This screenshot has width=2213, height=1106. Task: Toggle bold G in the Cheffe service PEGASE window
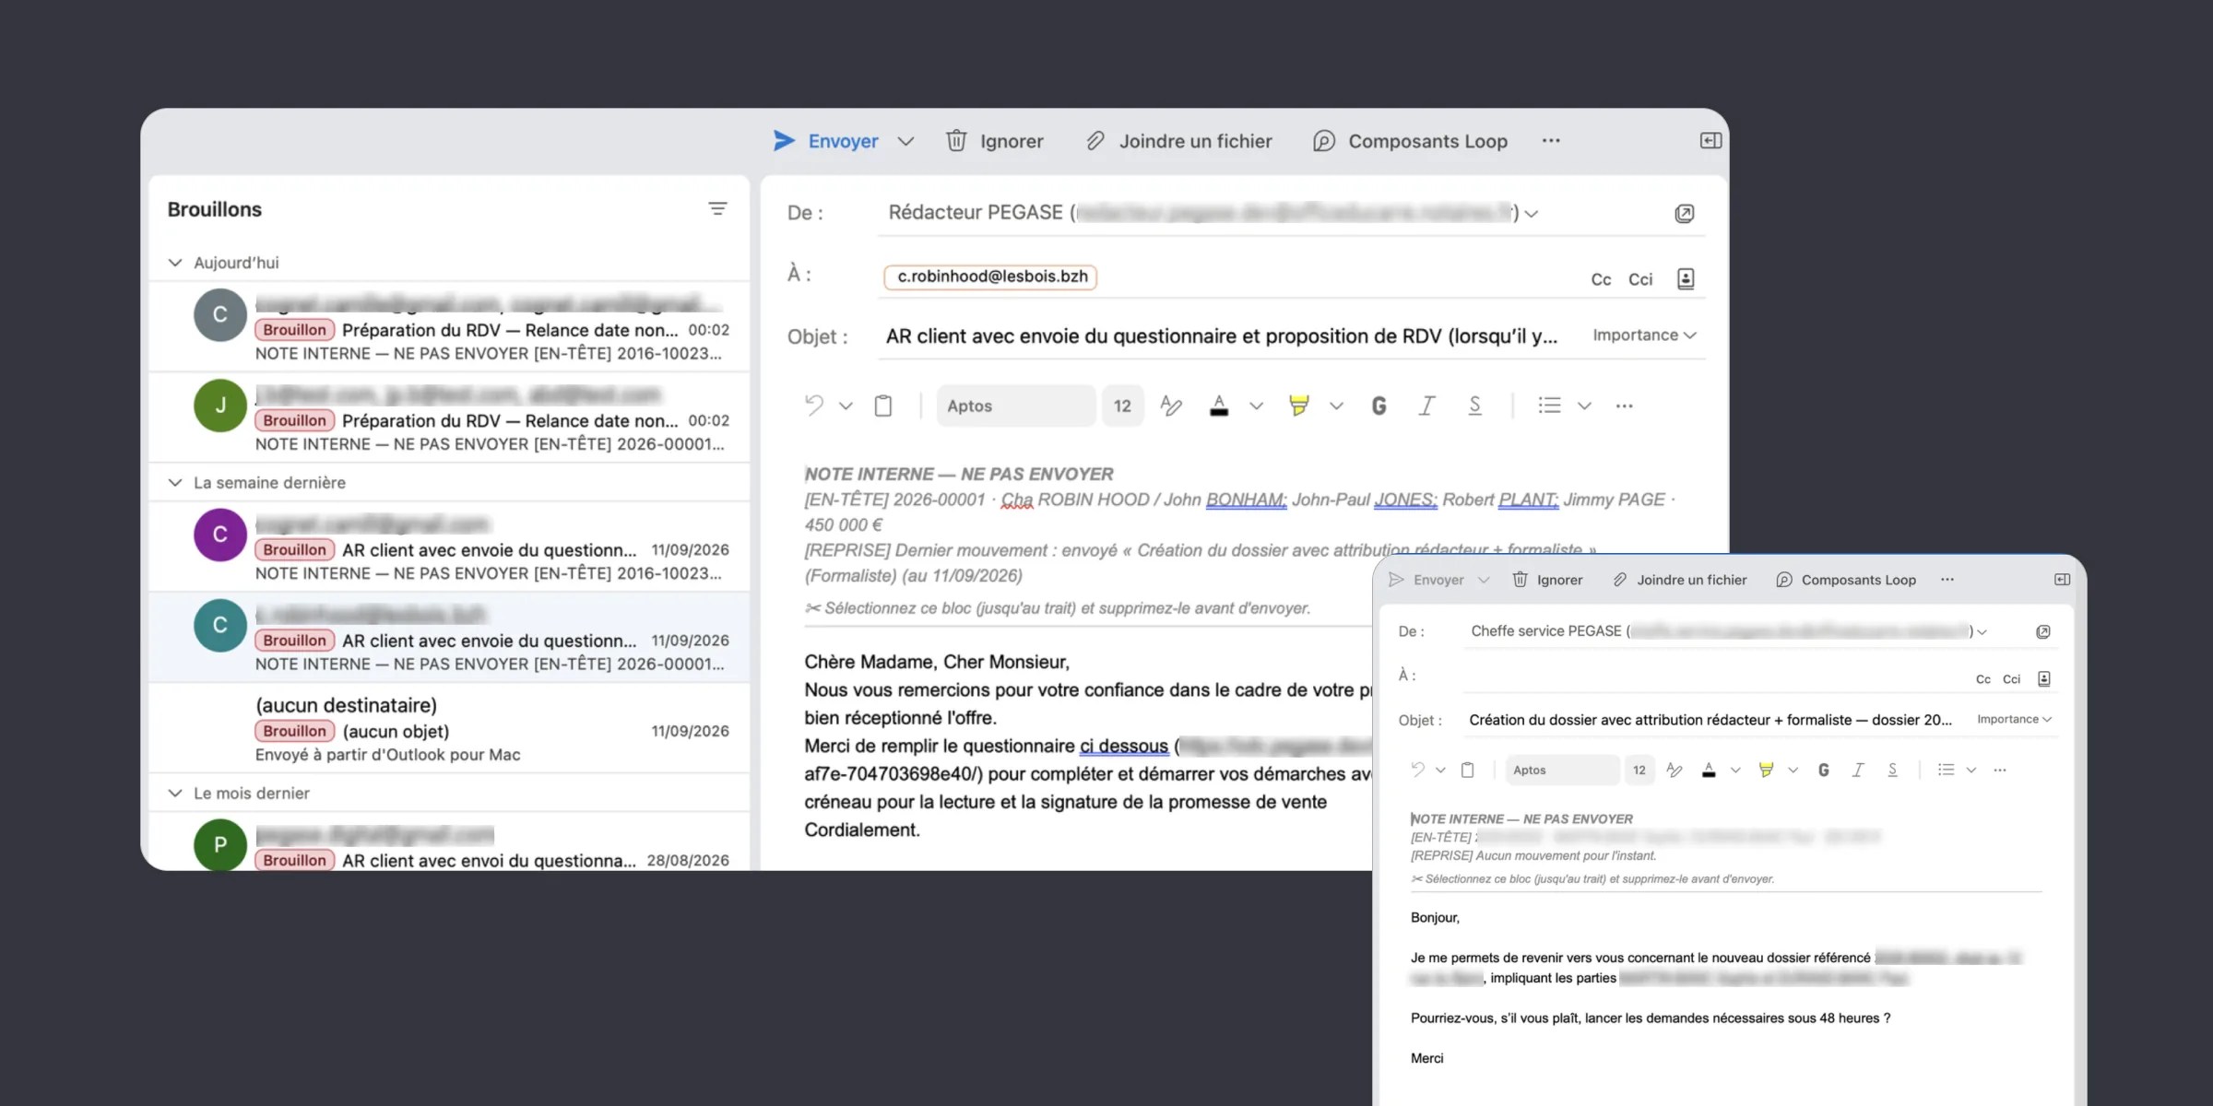1824,771
